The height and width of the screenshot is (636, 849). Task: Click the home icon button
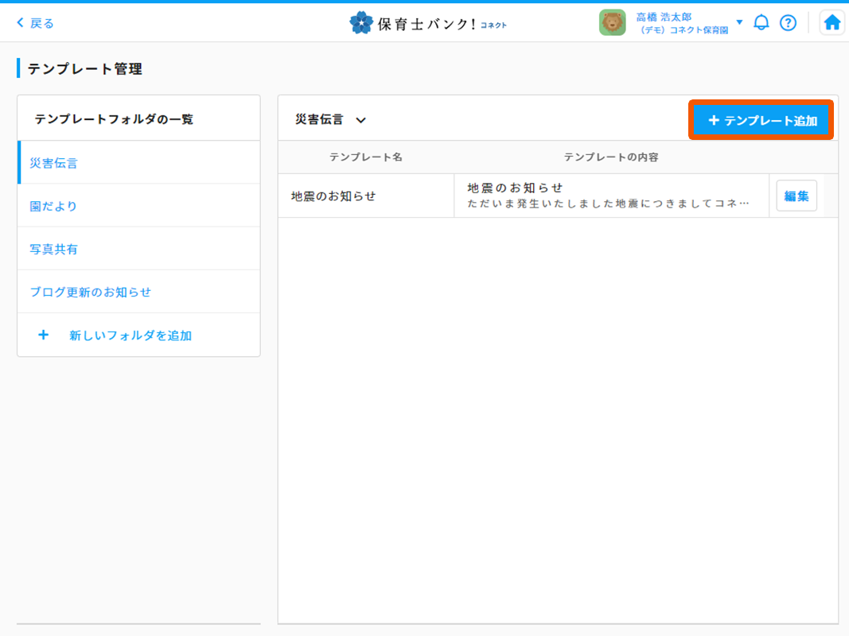tap(831, 23)
